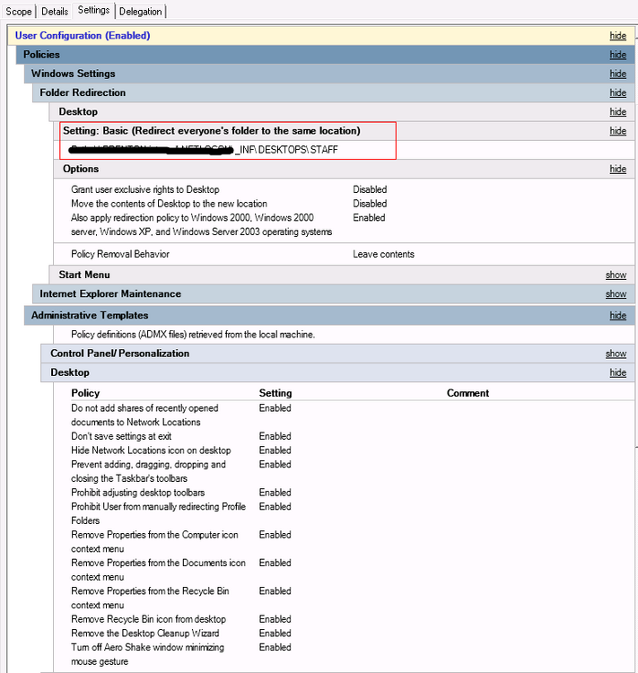Switch to the Scope tab
This screenshot has width=638, height=673.
coord(19,12)
